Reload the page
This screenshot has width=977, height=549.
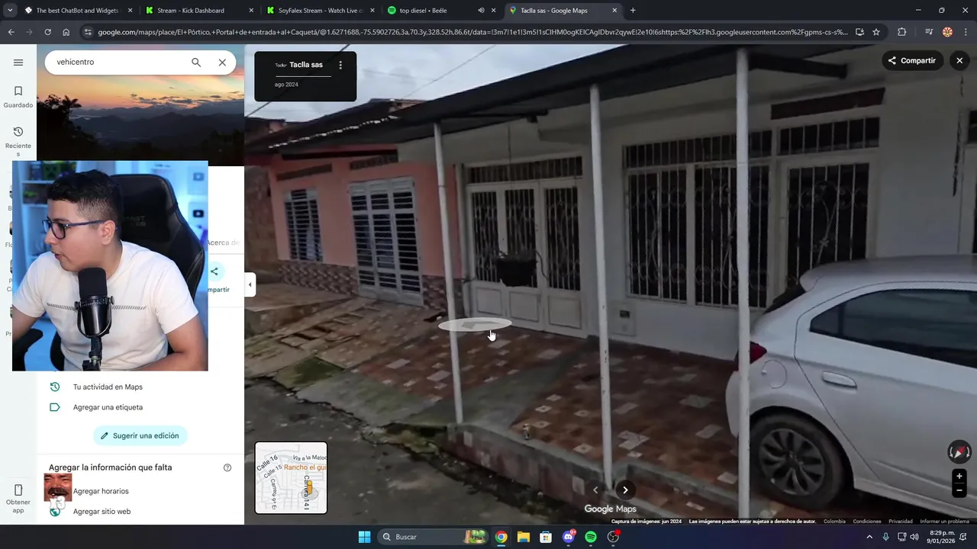(47, 32)
